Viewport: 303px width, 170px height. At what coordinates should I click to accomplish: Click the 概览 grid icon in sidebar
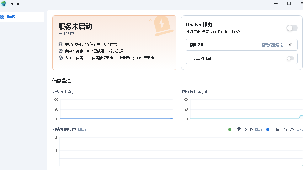[2, 17]
